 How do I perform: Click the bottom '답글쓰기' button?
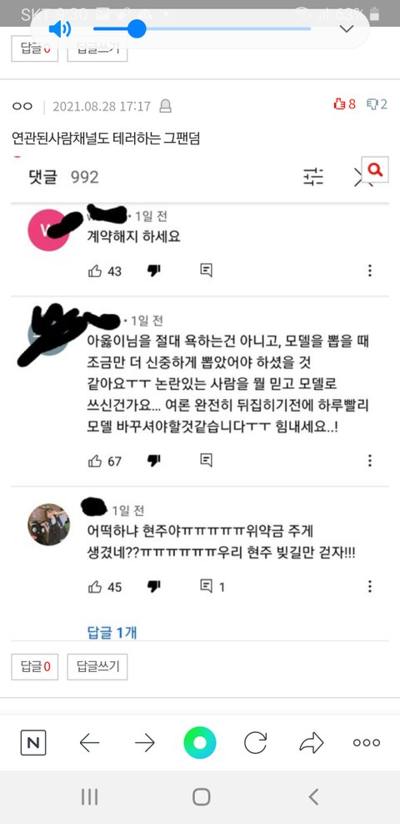(97, 667)
